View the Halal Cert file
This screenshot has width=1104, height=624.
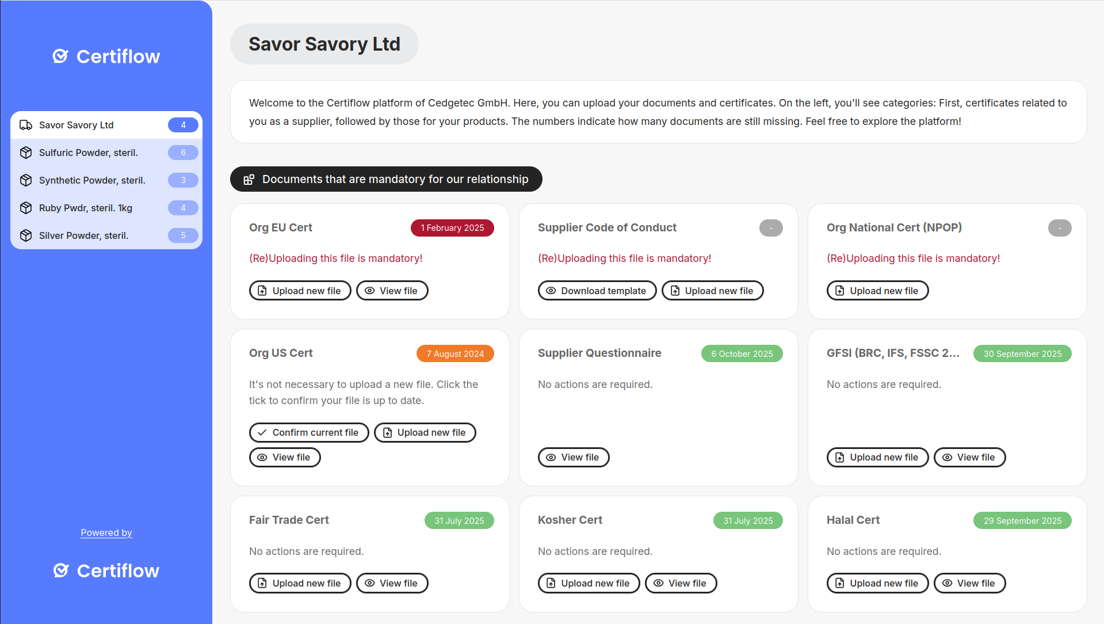tap(969, 583)
